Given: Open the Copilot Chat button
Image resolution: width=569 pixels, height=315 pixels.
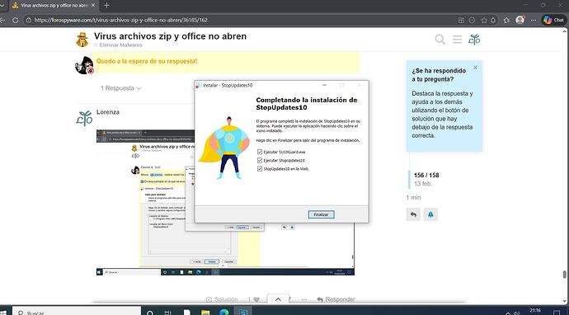Looking at the screenshot, I should pyautogui.click(x=554, y=20).
